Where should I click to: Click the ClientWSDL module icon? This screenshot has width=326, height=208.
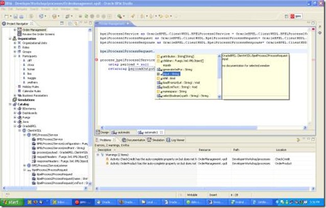tap(25, 131)
